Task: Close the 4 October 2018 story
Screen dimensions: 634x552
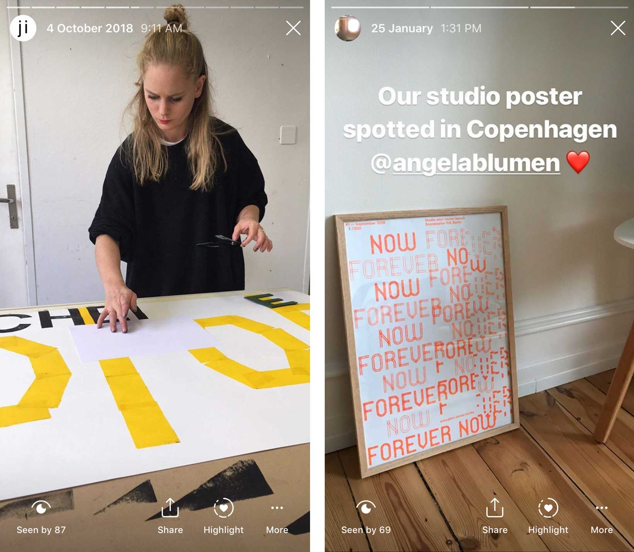Action: pyautogui.click(x=293, y=28)
